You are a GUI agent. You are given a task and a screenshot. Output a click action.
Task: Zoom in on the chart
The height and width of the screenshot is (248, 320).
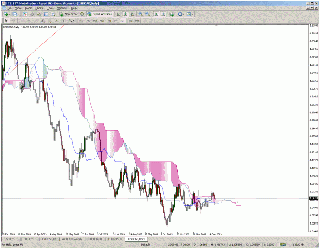pyautogui.click(x=140, y=14)
